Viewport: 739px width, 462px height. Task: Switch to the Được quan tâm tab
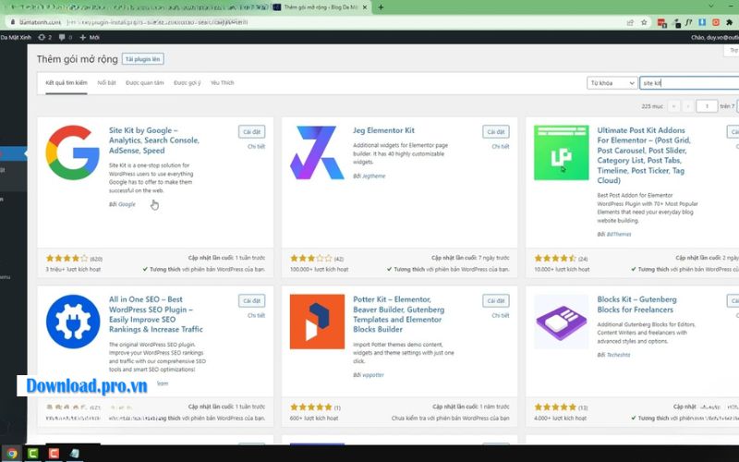click(145, 83)
